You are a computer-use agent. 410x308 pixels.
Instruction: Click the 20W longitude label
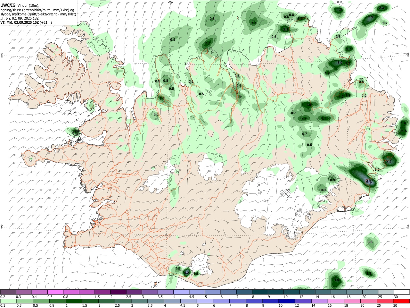pyautogui.click(x=170, y=2)
